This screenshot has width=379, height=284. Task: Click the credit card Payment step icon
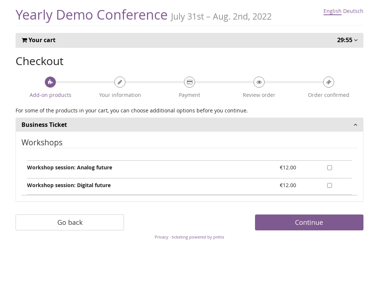[x=189, y=82]
